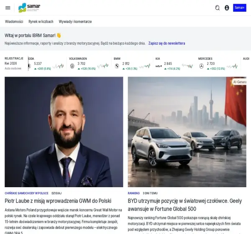This screenshot has width=251, height=234.
Task: Click Najnowszy ranking Fortune article excerpt
Action: coord(184,225)
